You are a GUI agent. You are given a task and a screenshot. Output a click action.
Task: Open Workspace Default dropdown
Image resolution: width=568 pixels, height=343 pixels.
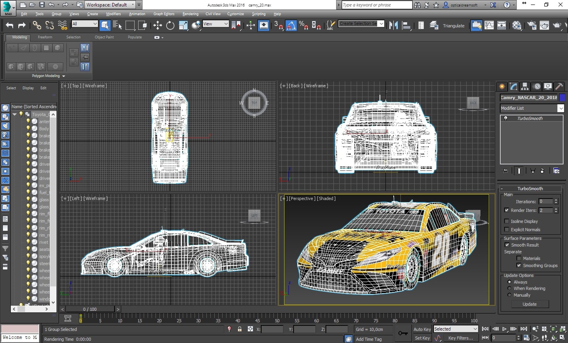pos(111,5)
